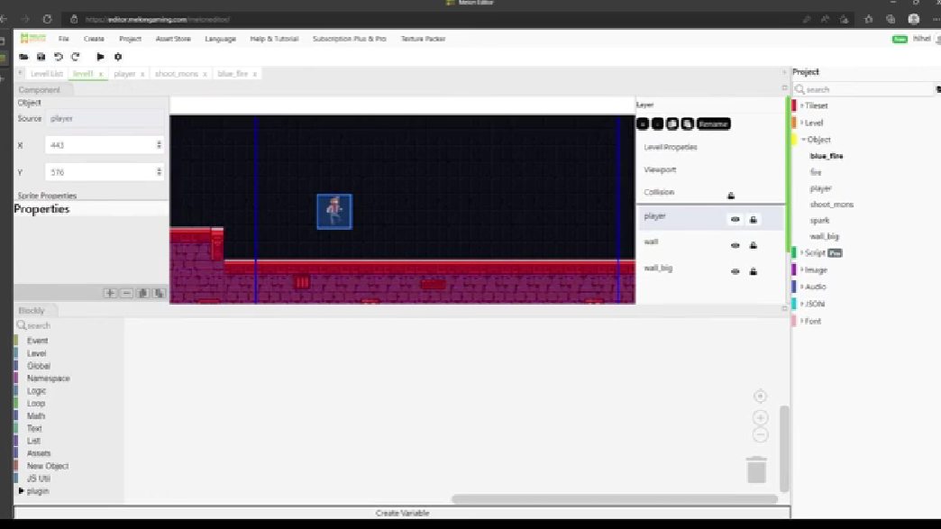
Task: Zoom in the Blockly workspace with plus
Action: (760, 418)
